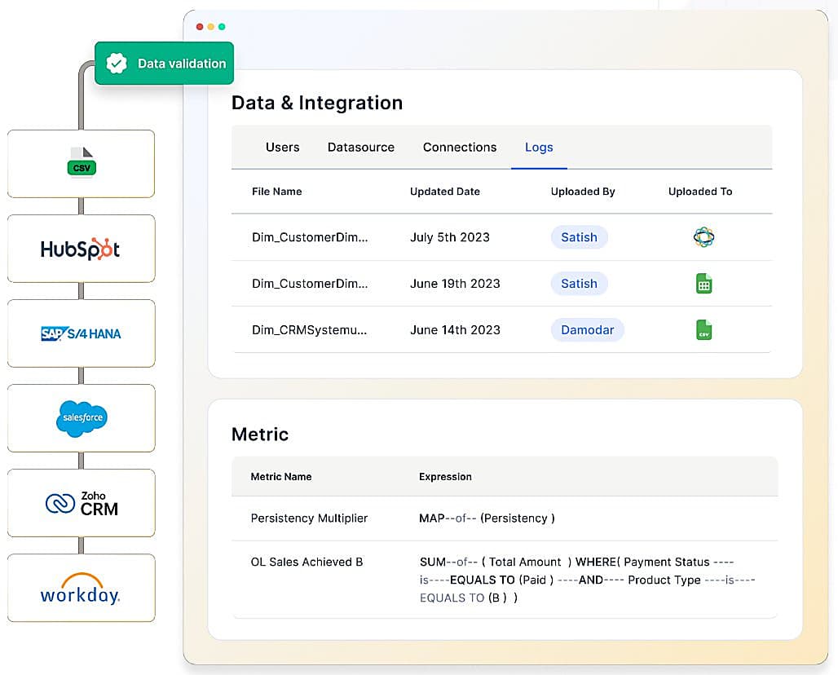Select Dim_CustomerDim... file dated July 5th
Viewport: 838px width, 675px height.
point(310,237)
